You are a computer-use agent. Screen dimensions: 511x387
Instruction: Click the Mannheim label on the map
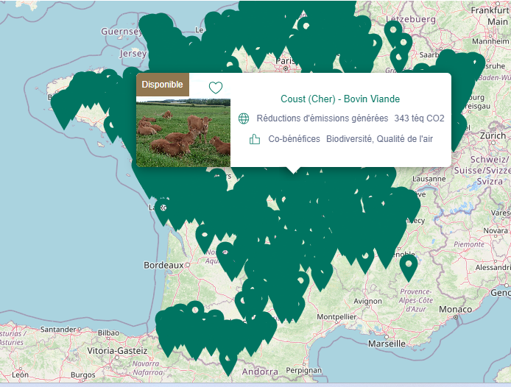pyautogui.click(x=490, y=41)
